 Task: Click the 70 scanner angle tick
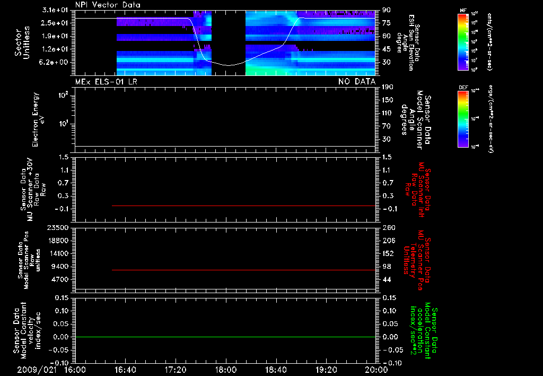(387, 126)
